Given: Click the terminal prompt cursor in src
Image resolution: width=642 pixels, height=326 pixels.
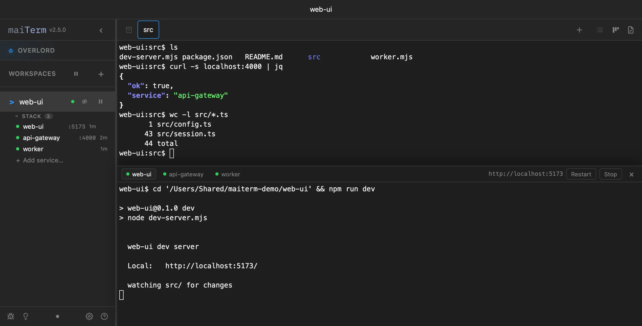Looking at the screenshot, I should (x=172, y=153).
